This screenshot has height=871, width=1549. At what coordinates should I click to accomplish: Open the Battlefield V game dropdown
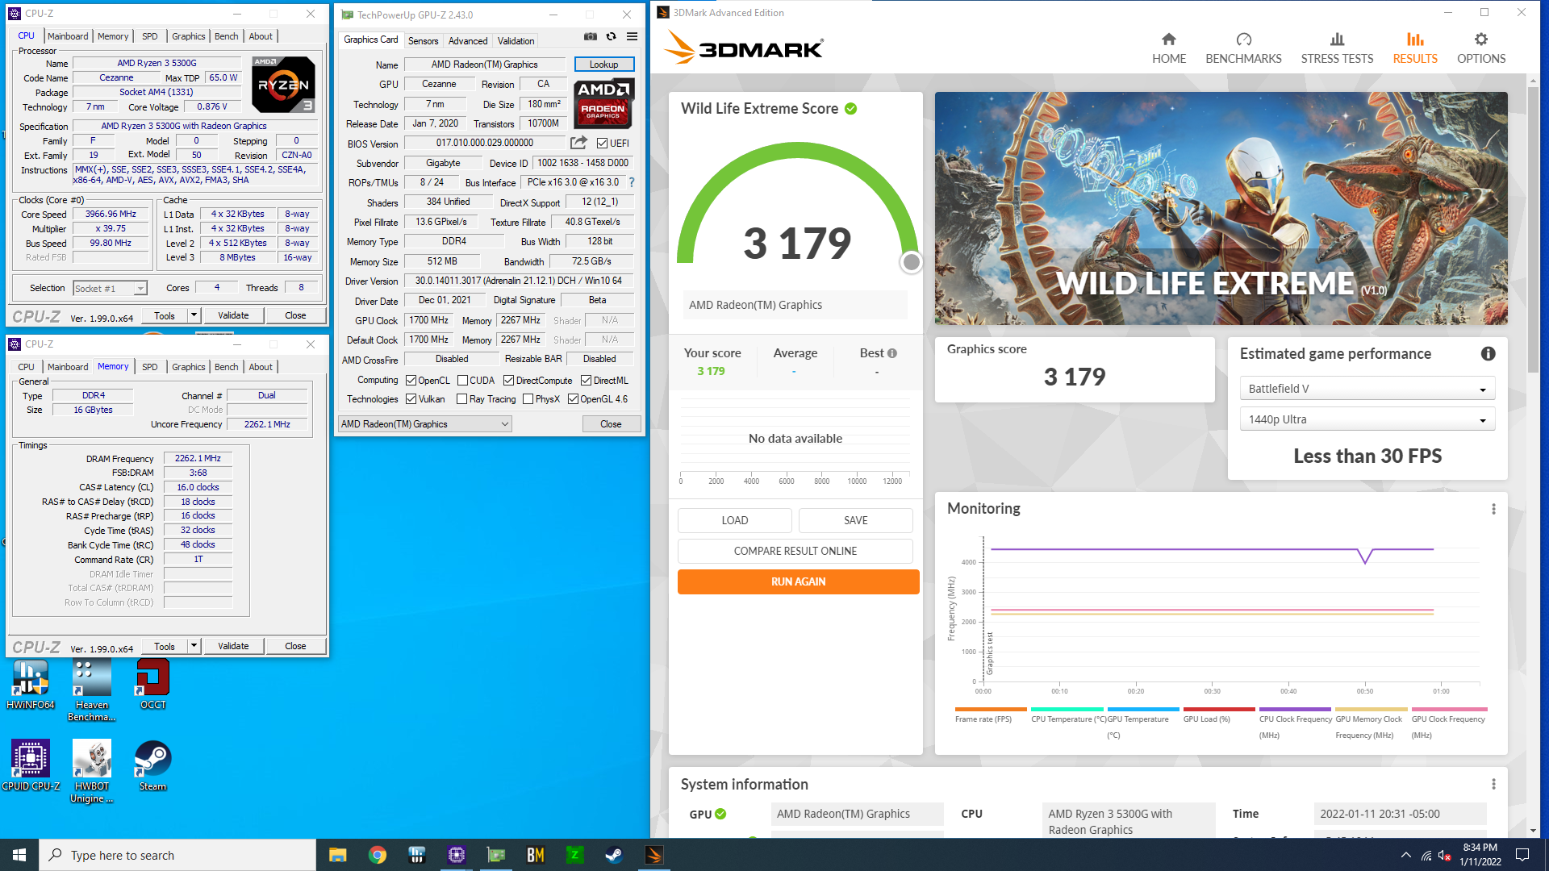click(1367, 389)
